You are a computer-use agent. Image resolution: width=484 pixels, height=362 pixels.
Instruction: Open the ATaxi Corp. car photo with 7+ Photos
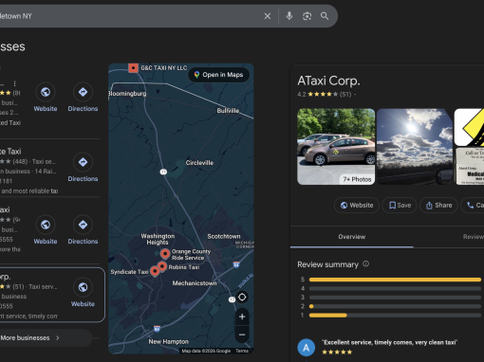coord(336,147)
